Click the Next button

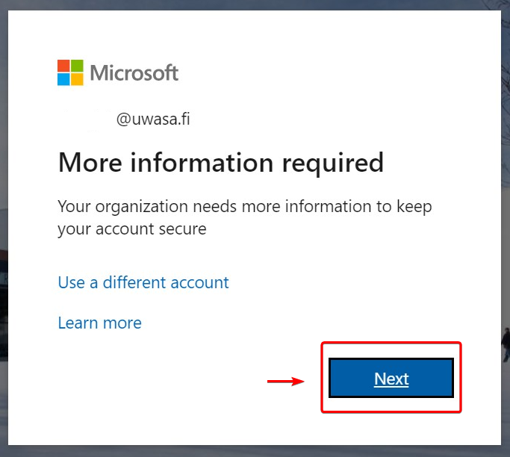click(391, 378)
